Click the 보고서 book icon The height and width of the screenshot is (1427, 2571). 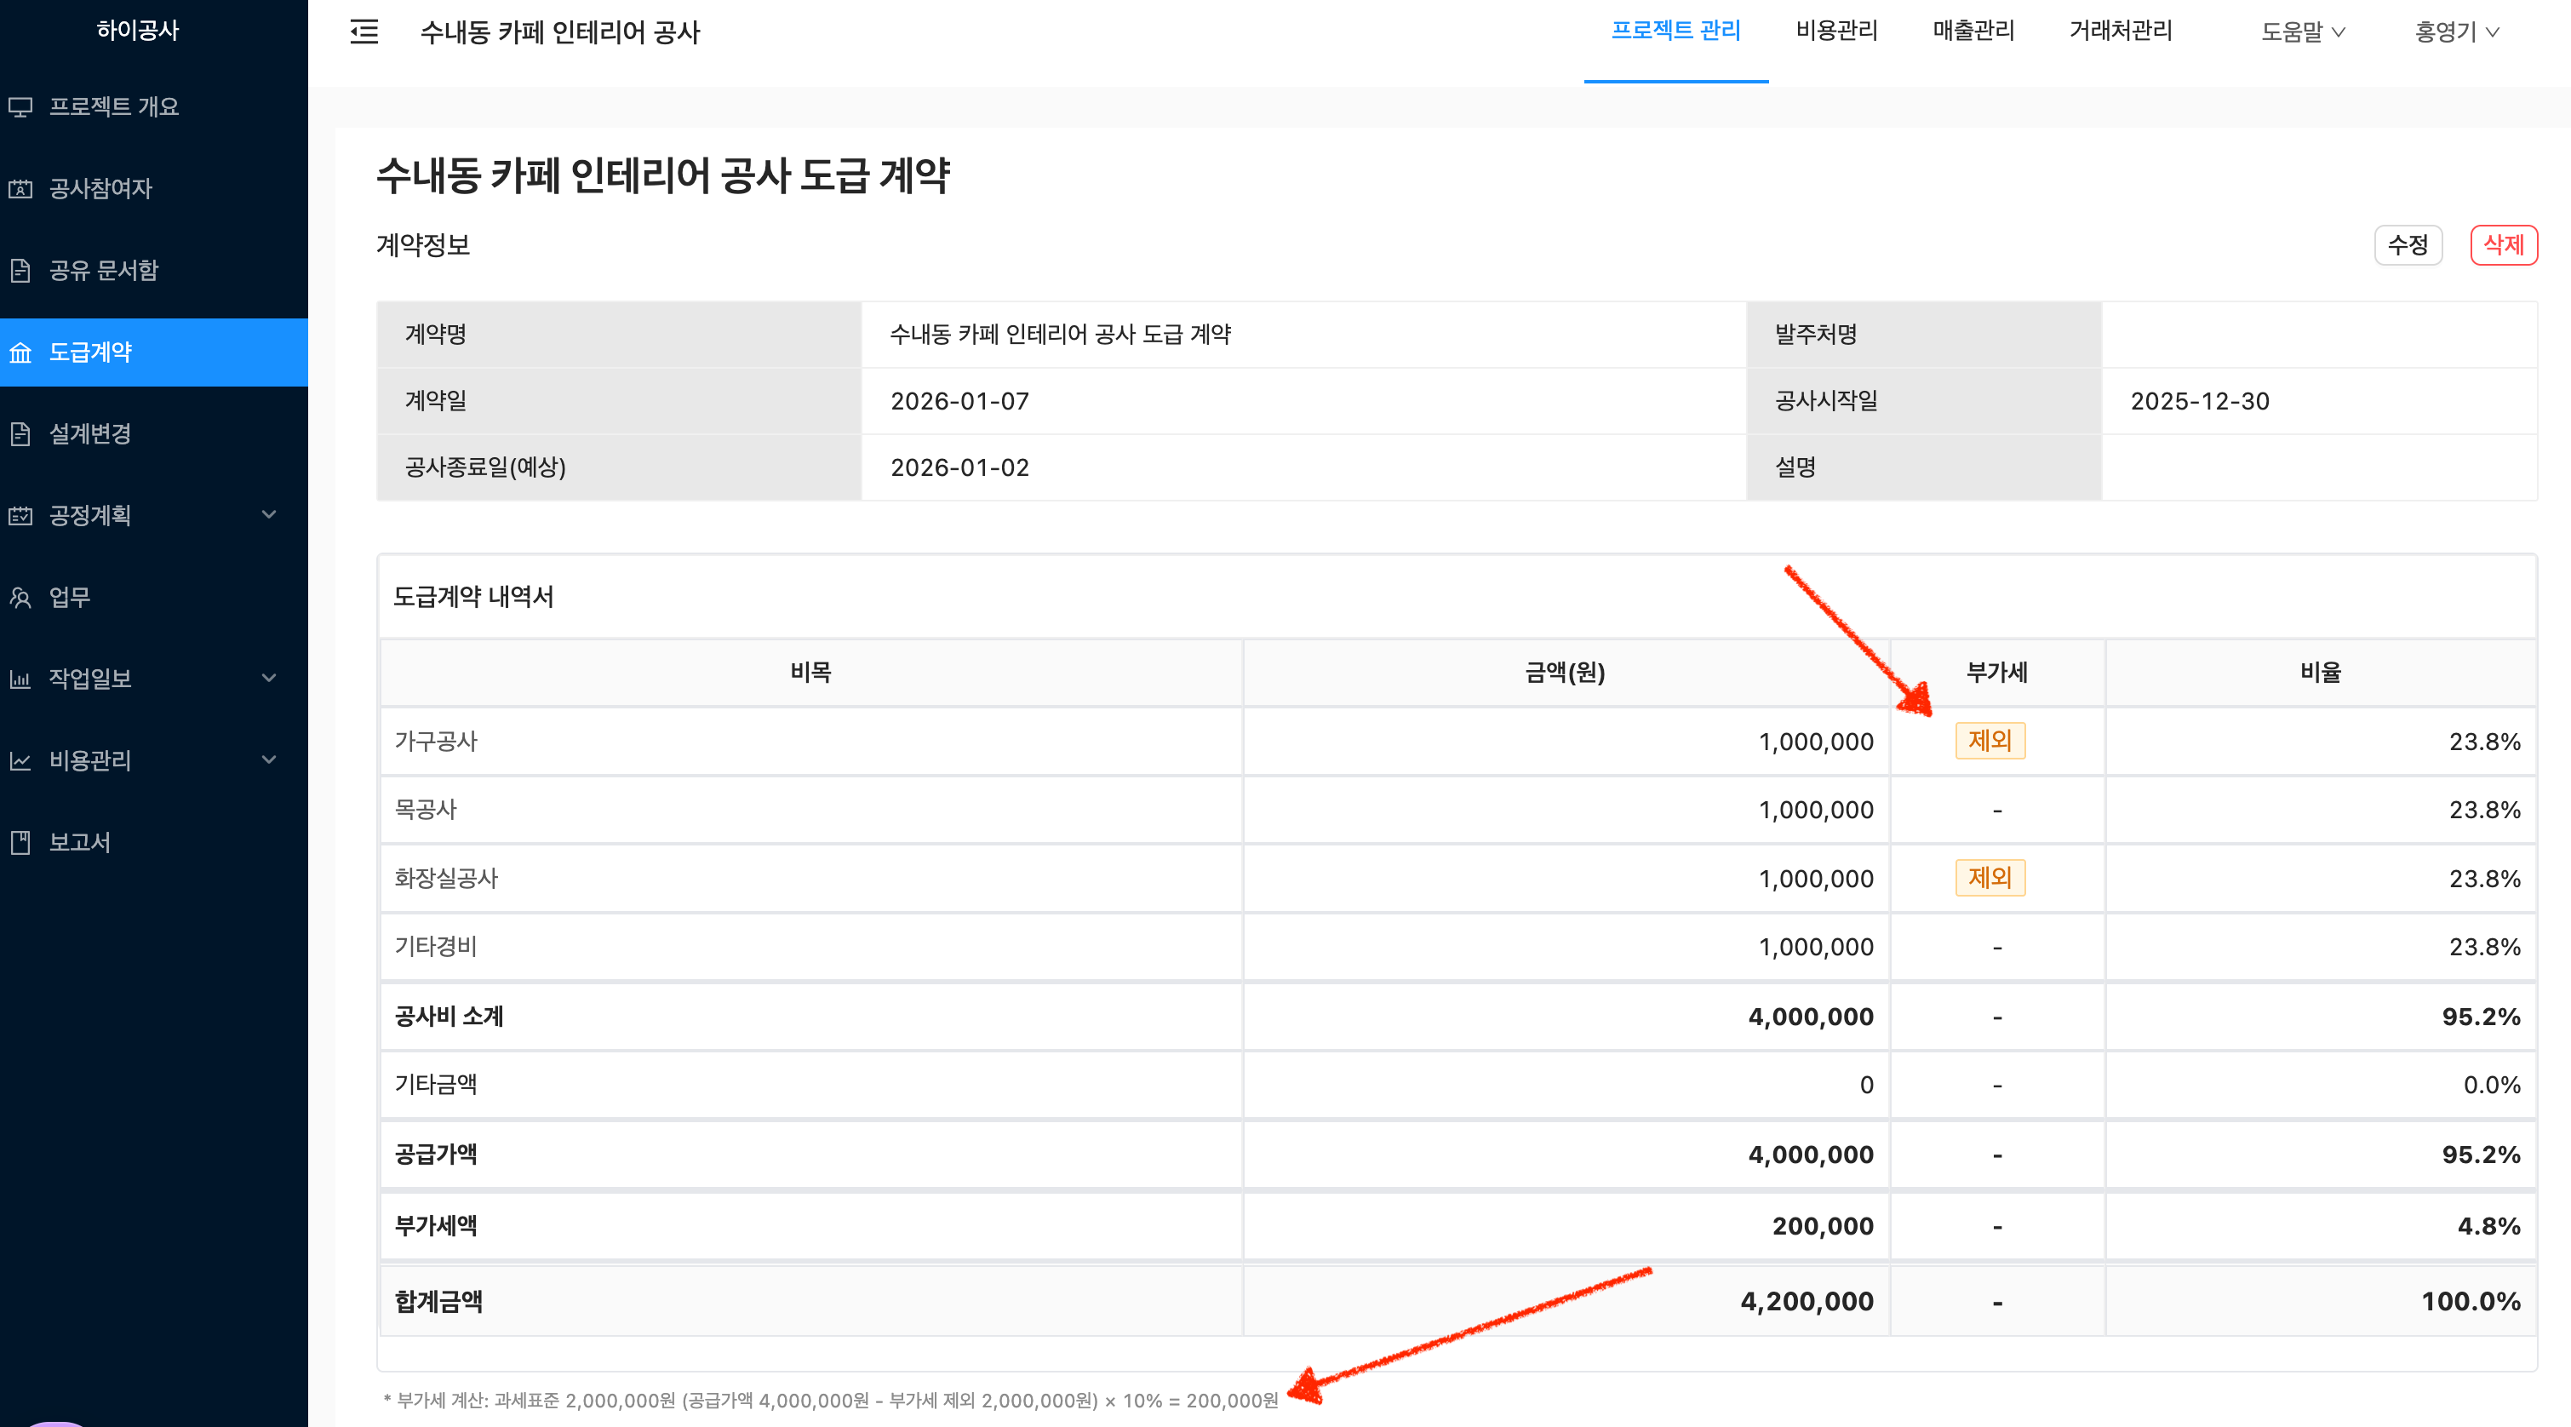[x=21, y=842]
